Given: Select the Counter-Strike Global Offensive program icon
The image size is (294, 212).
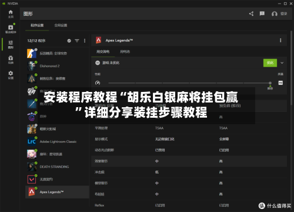Looking at the screenshot, I should [x=32, y=53].
